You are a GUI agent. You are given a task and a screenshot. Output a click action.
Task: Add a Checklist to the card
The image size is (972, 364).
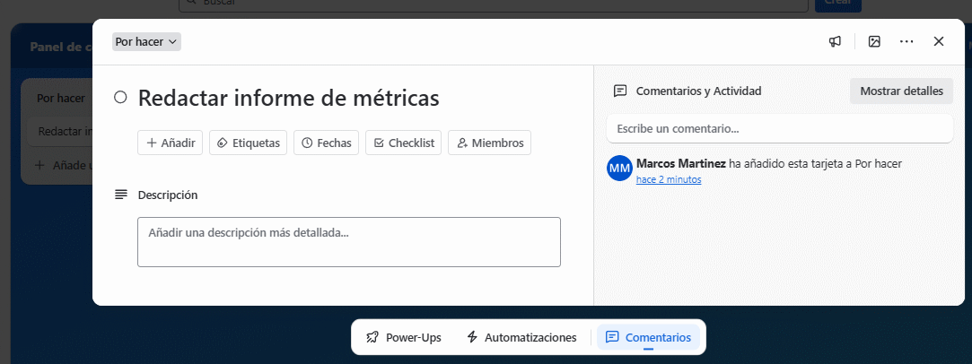click(403, 143)
